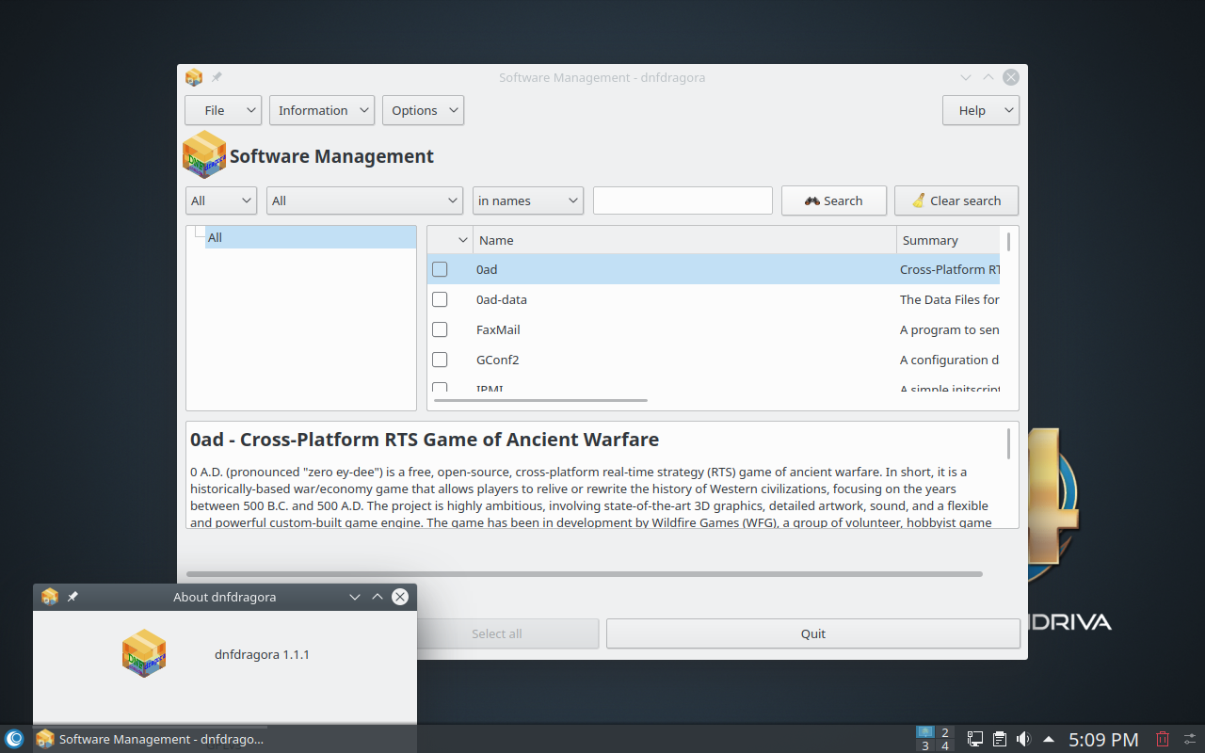The width and height of the screenshot is (1205, 753).
Task: Click the network connection tray icon
Action: [x=975, y=739]
